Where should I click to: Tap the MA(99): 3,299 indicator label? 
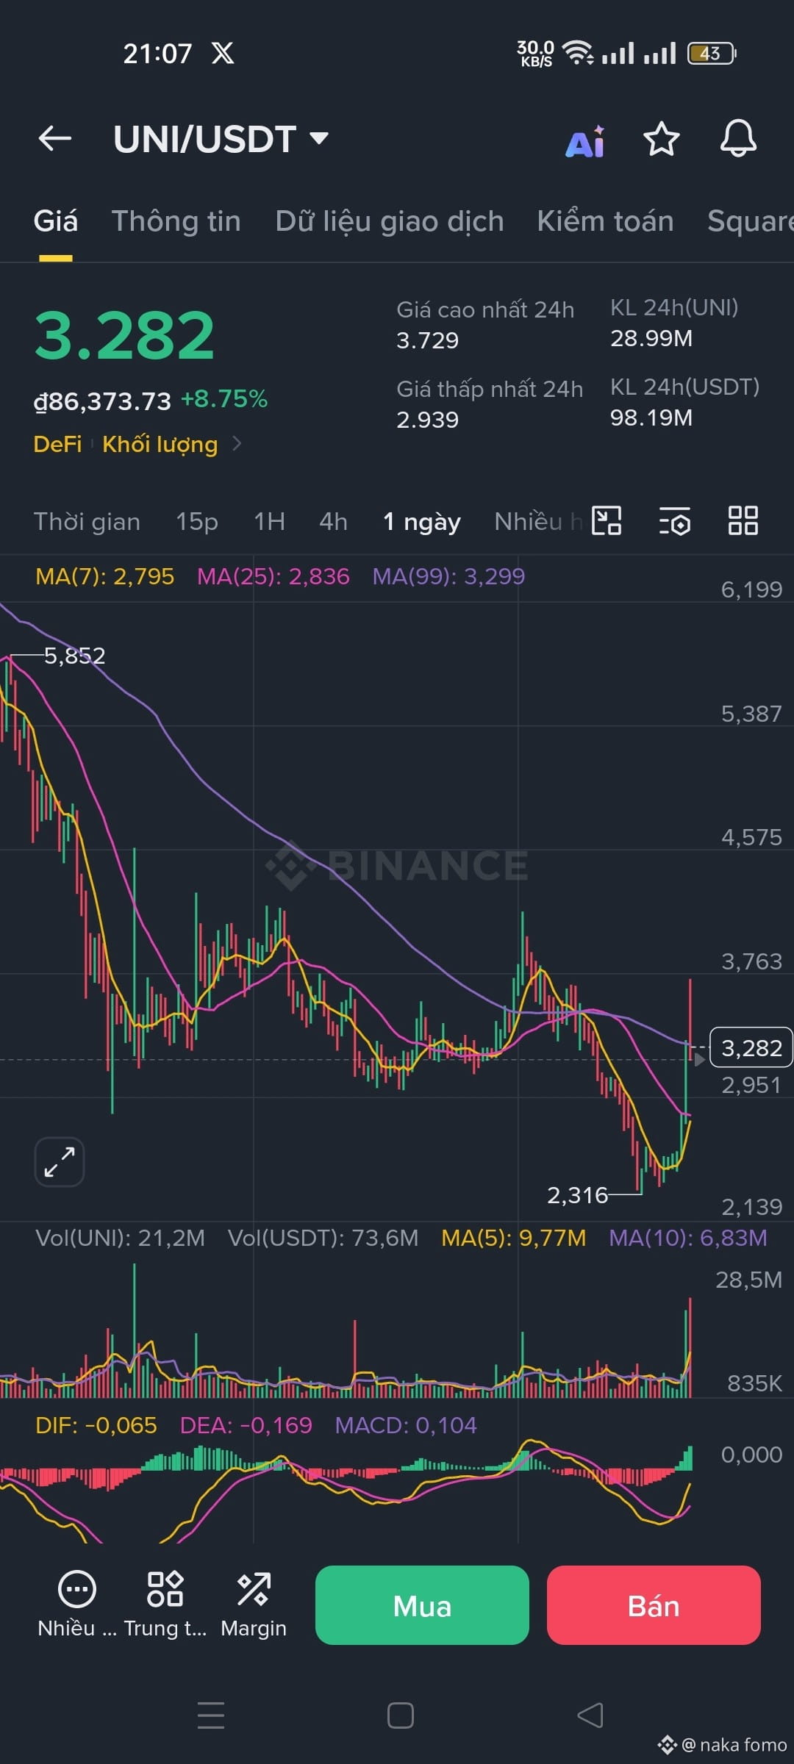pyautogui.click(x=448, y=576)
